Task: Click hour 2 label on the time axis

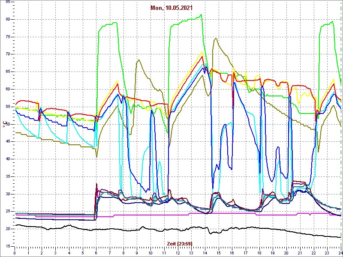Action: point(42,253)
